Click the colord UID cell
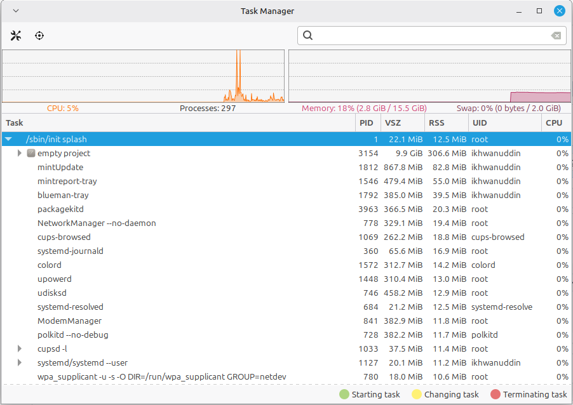Viewport: 573px width, 405px height. tap(483, 265)
